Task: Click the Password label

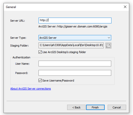Action: 22,73
